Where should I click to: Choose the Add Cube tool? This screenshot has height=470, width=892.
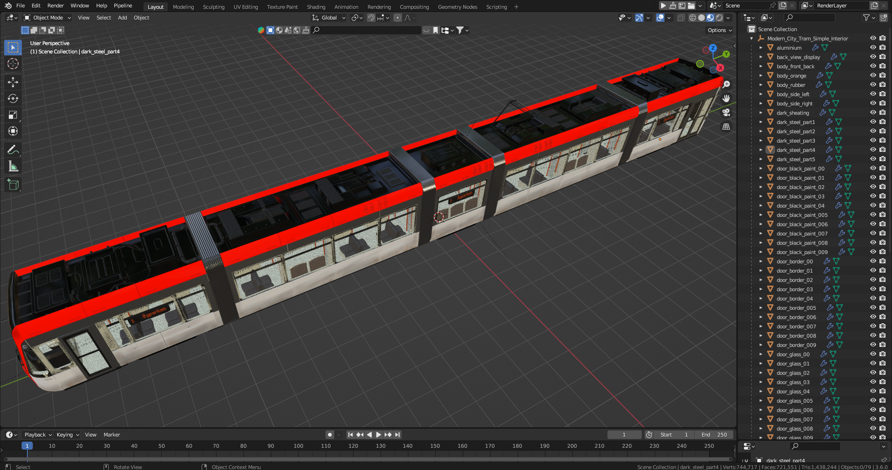[x=13, y=184]
